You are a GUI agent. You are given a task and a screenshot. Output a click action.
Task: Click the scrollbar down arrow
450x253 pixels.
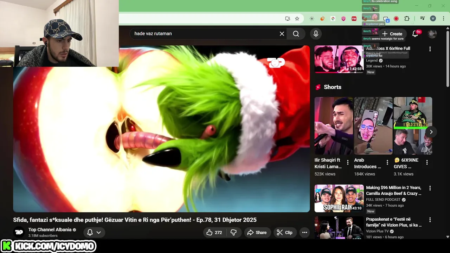(448, 237)
